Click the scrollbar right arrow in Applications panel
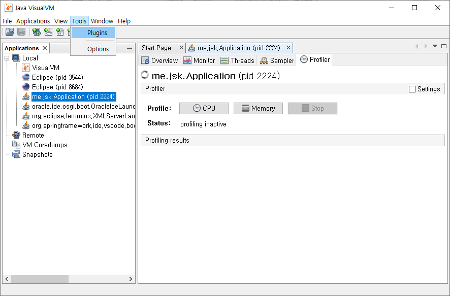This screenshot has width=450, height=296. tap(131, 279)
